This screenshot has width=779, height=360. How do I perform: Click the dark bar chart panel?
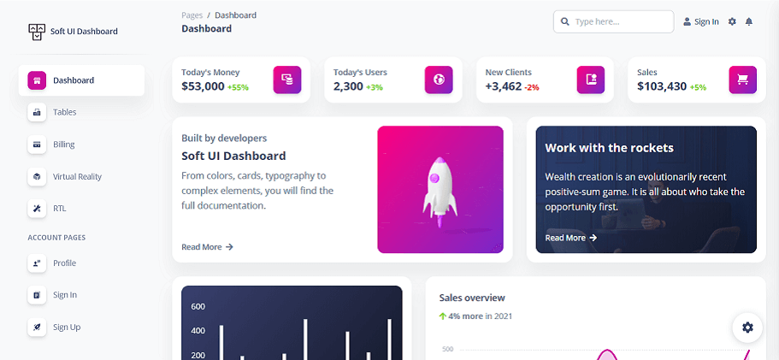(292, 322)
